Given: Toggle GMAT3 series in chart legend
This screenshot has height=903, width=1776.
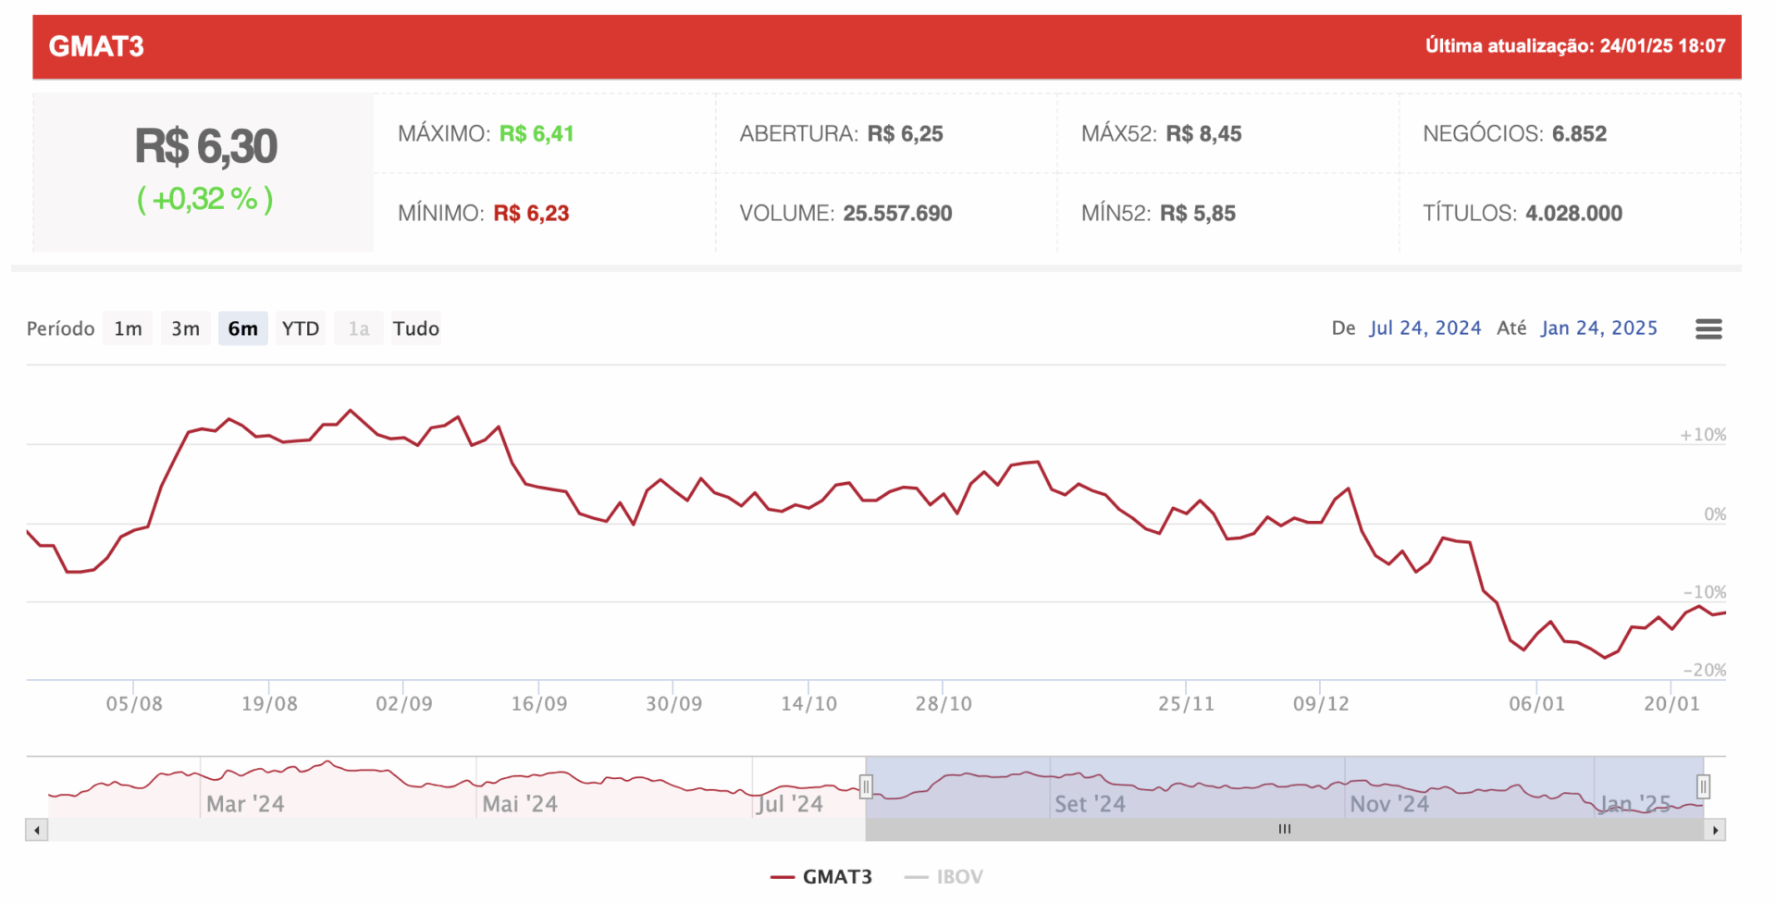Looking at the screenshot, I should (821, 876).
